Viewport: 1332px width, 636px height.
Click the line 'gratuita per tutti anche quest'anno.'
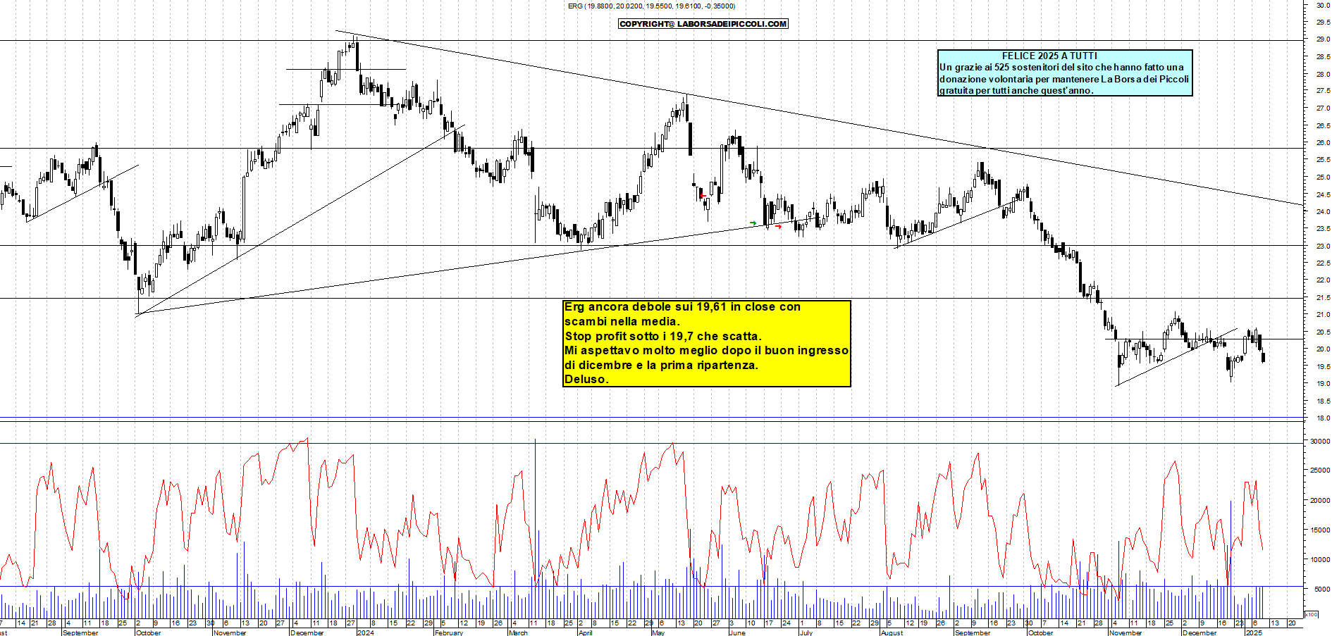point(1016,90)
